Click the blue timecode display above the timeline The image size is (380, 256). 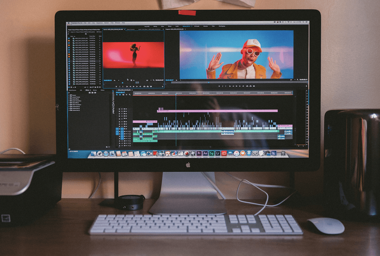(x=120, y=93)
